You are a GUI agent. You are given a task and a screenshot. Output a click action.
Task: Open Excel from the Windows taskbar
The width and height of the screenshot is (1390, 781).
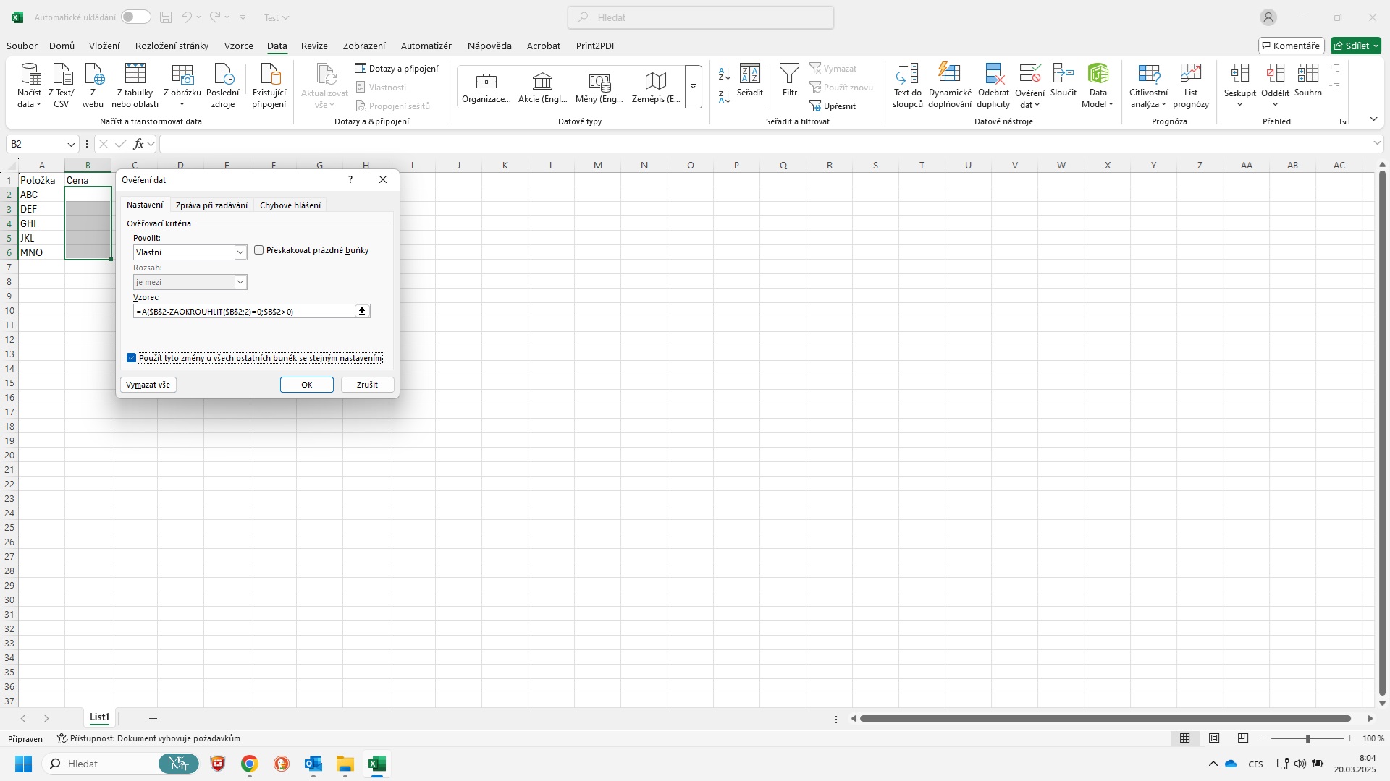coord(376,764)
